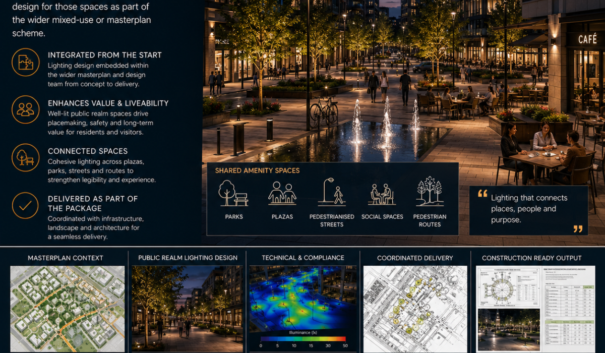Select the Enhances Value & Liveability people icon
The width and height of the screenshot is (605, 353).
tap(25, 110)
